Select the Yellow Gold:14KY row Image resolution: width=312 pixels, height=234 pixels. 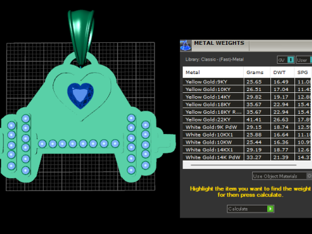coord(247,97)
